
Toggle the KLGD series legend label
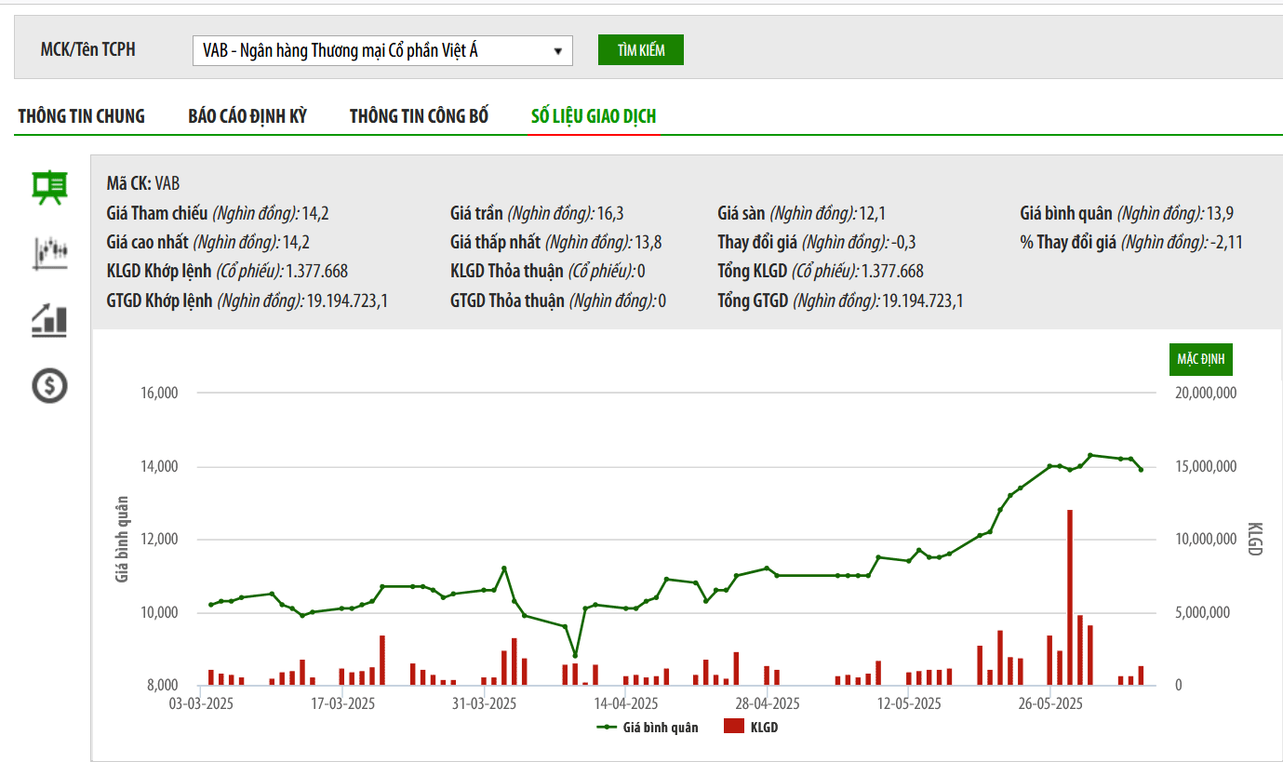764,728
